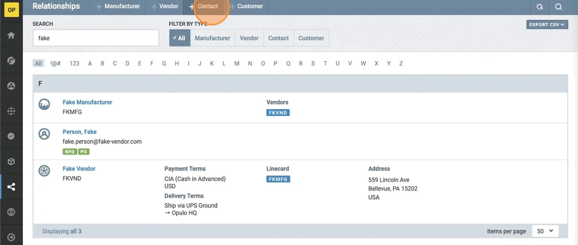Click the dotted grid icon in sidebar
This screenshot has width=578, height=245.
click(11, 111)
